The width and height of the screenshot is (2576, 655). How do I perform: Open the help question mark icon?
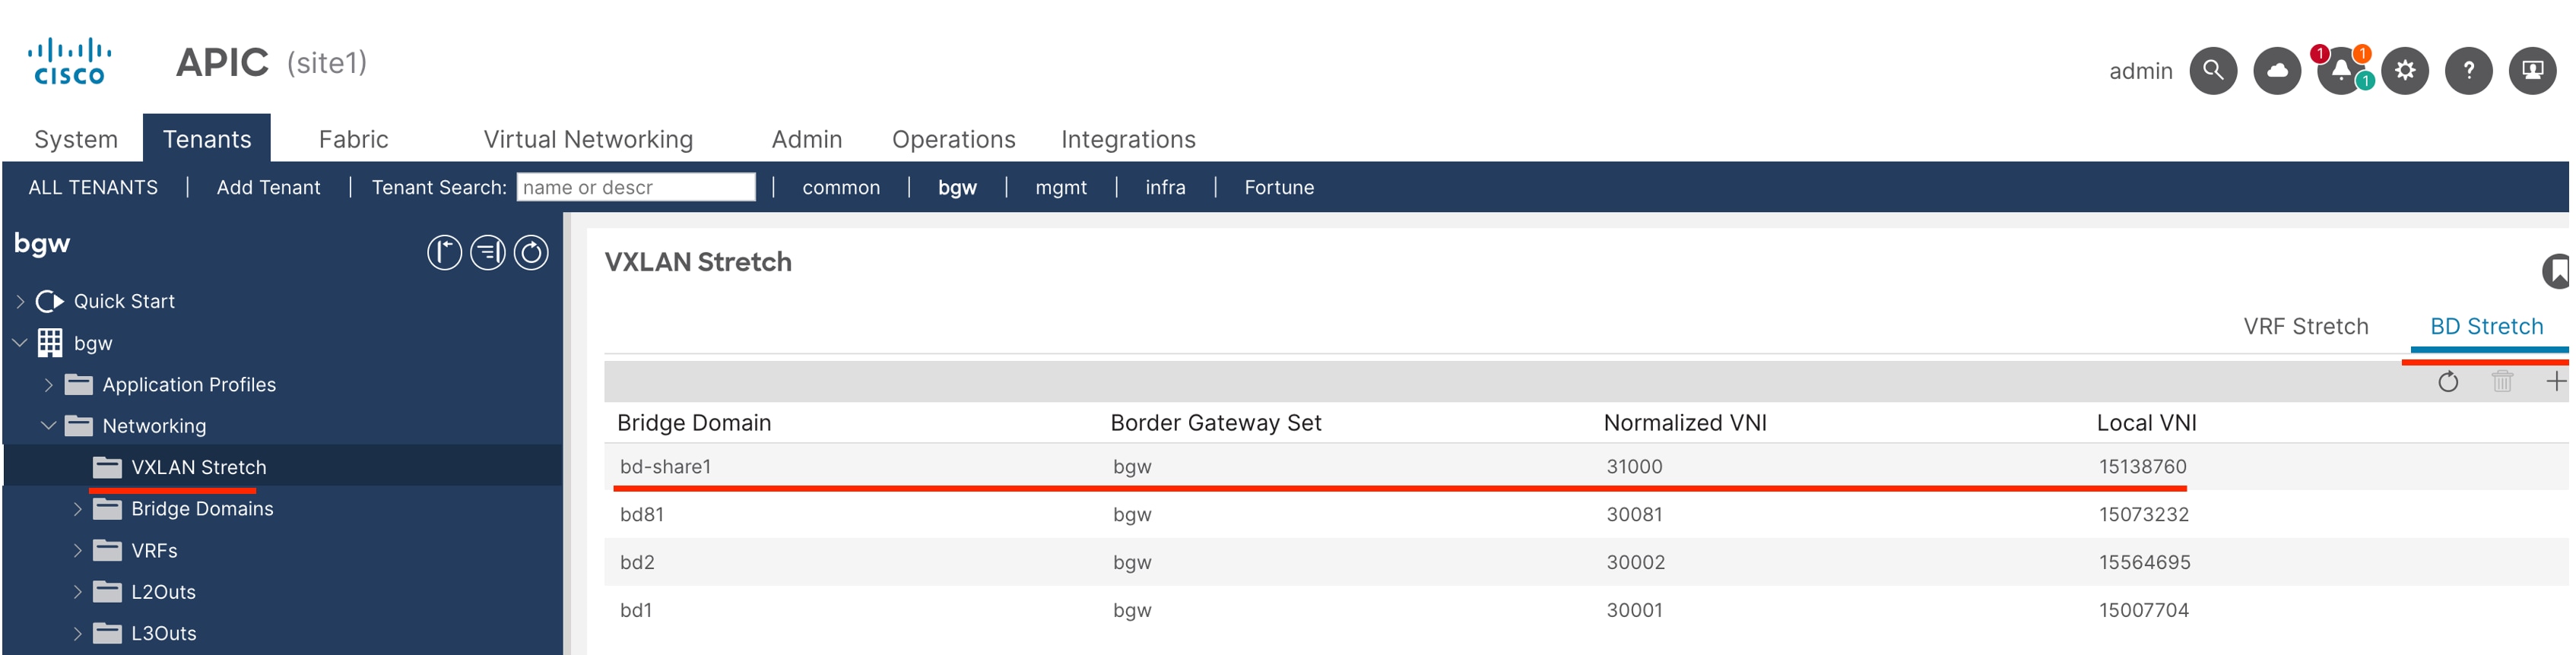tap(2468, 71)
